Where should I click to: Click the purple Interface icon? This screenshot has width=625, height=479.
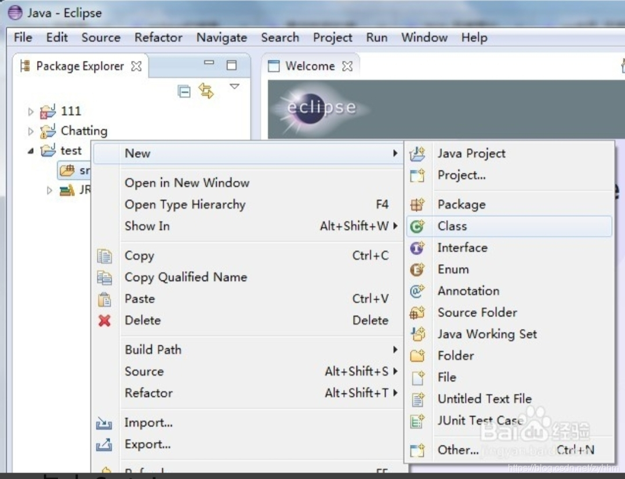pos(417,248)
